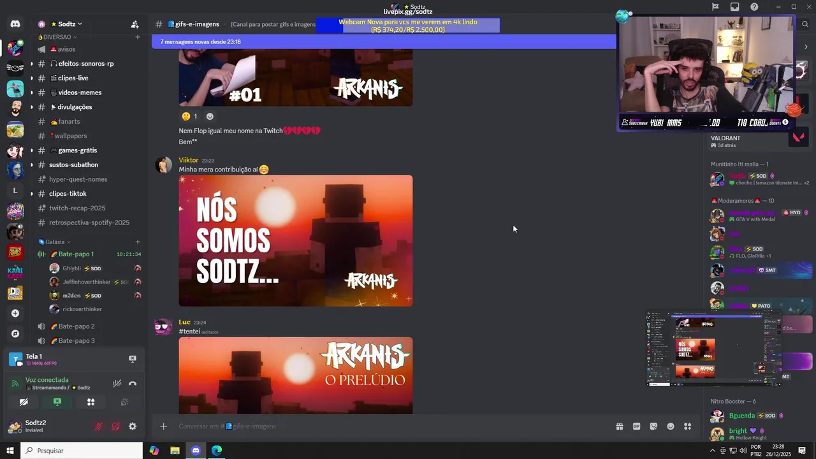Expand threads of sustos-subathon channel

[31, 164]
